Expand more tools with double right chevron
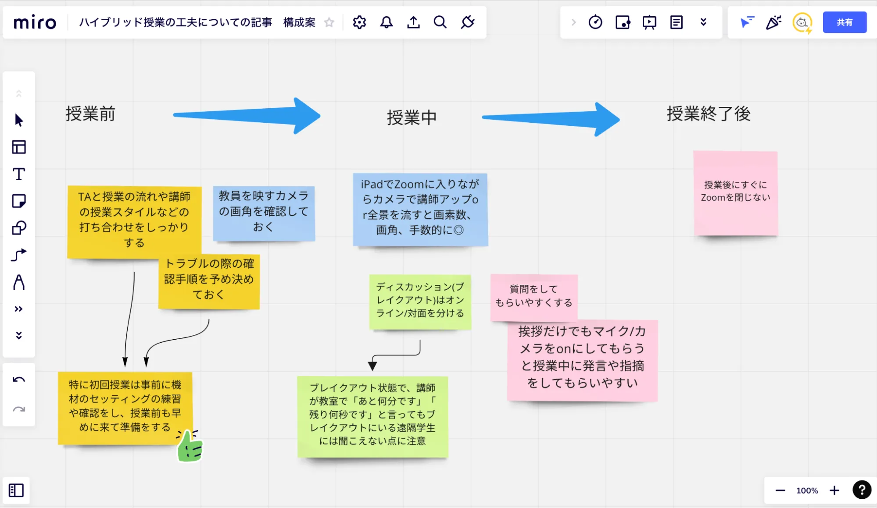 click(x=19, y=309)
